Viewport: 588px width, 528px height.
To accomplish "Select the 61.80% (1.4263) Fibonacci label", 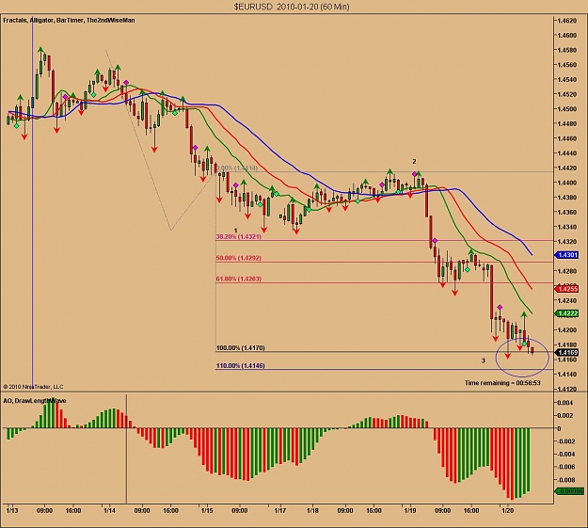I will pyautogui.click(x=239, y=279).
